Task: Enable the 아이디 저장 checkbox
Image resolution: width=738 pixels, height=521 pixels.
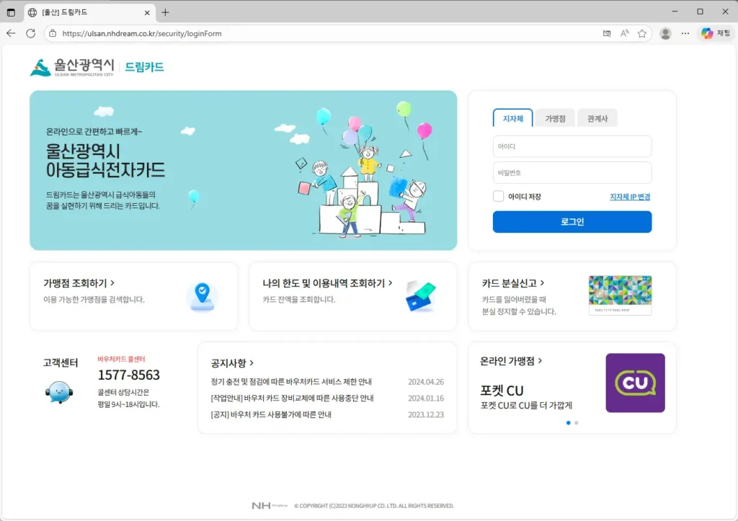Action: (x=497, y=195)
